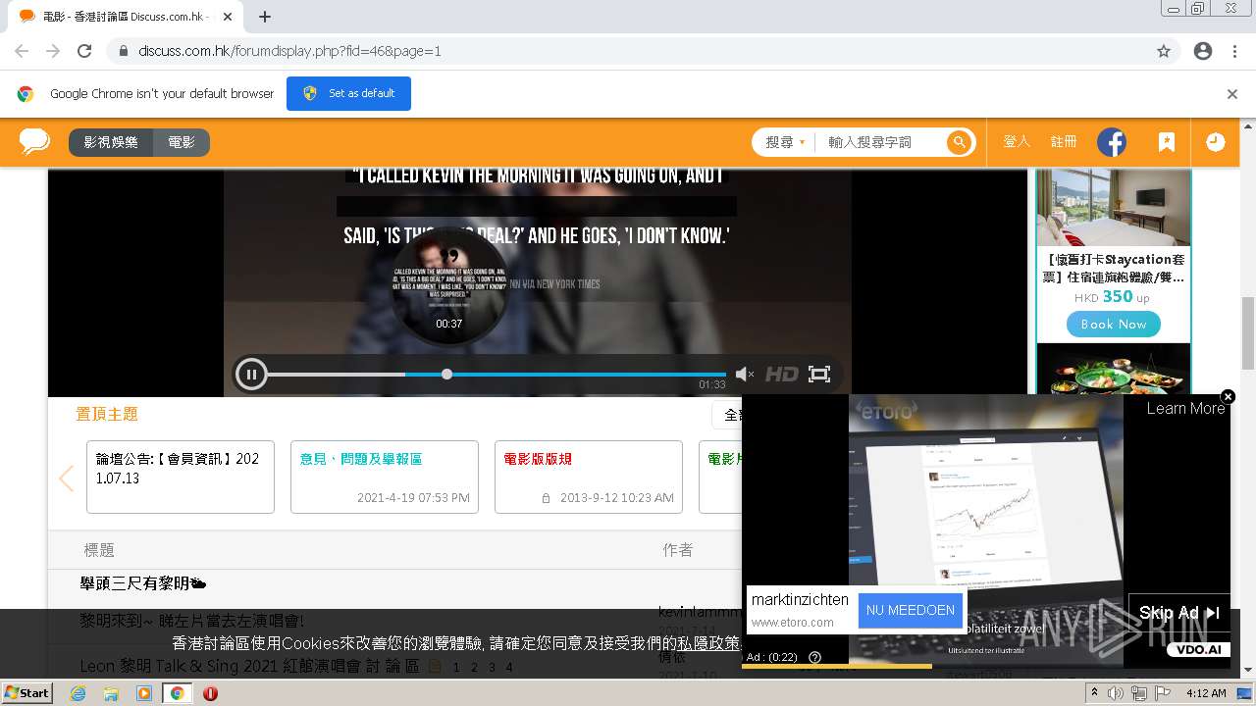Open the 意見、問題及舉報區 pinned topic
Image resolution: width=1256 pixels, height=706 pixels.
click(x=385, y=477)
